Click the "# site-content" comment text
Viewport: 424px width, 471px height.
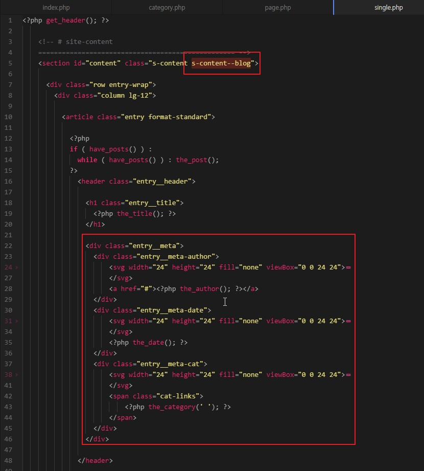(x=85, y=42)
